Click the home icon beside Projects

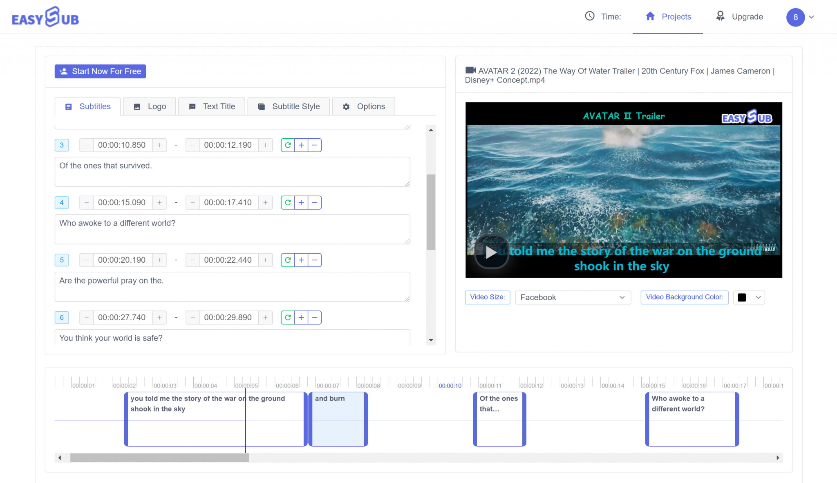650,16
